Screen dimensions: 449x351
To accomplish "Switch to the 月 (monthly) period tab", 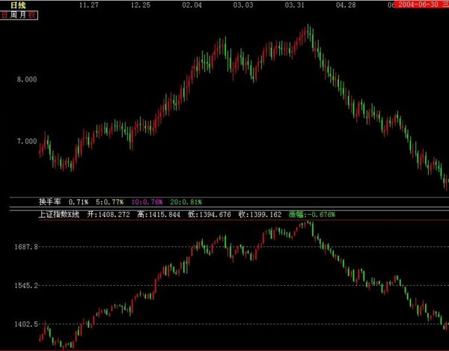I will click(23, 15).
